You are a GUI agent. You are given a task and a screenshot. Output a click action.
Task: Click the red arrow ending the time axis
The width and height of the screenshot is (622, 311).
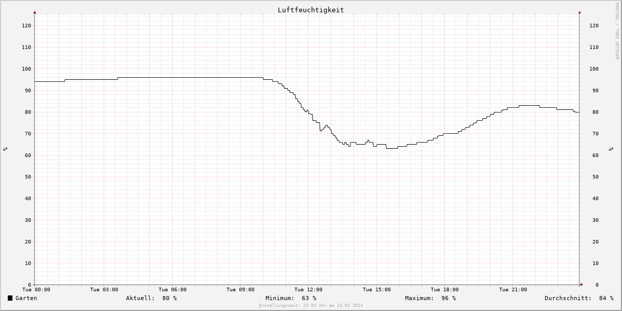click(x=582, y=285)
